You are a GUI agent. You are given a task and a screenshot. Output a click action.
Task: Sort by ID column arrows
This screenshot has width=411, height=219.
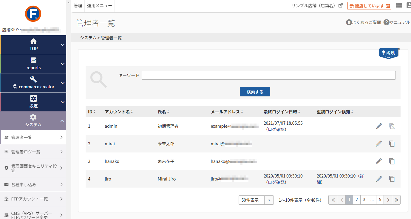95,112
